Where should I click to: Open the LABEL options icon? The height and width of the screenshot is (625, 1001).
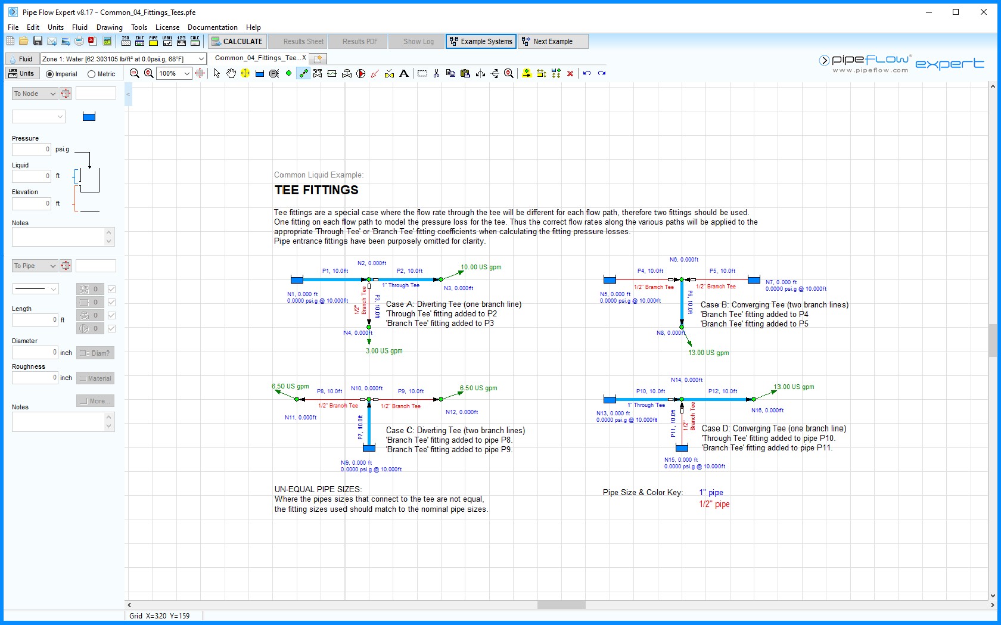click(167, 41)
